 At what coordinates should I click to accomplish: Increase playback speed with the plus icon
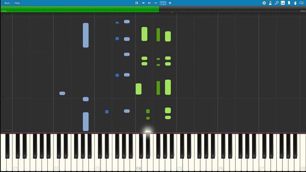[170, 3]
